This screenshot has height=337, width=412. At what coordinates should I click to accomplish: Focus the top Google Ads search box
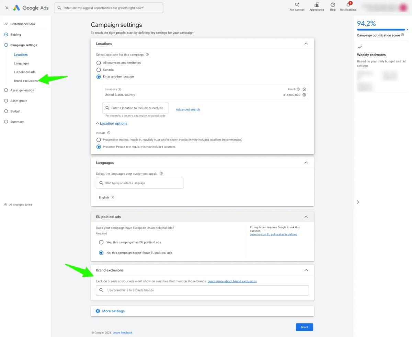(109, 8)
